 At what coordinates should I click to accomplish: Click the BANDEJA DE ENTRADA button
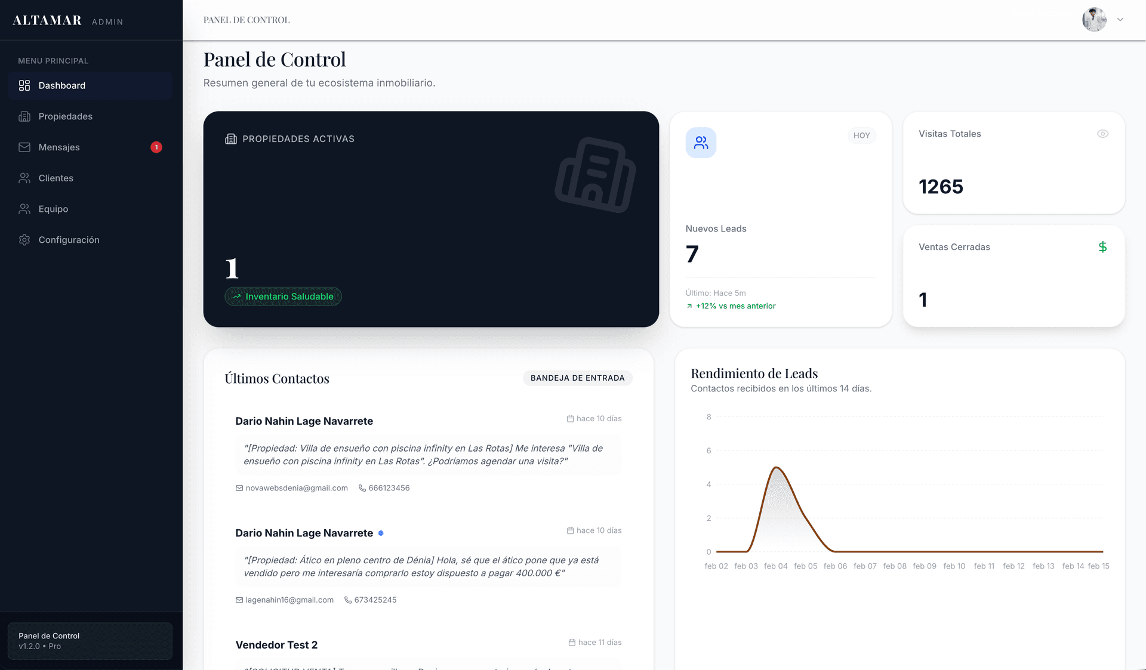[577, 378]
